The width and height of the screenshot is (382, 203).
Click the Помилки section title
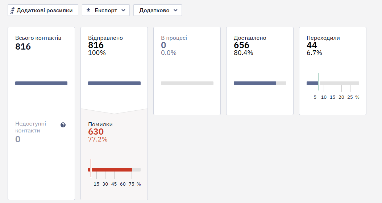[x=100, y=124]
